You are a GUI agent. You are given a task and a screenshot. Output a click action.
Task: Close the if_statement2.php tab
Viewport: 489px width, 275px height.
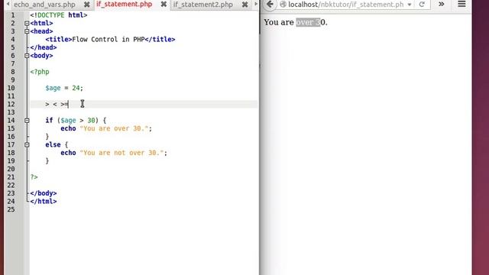pyautogui.click(x=244, y=5)
